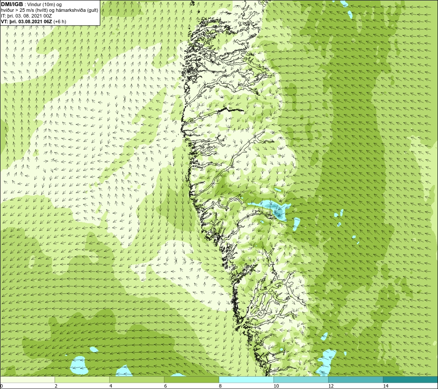Click the 4–6 m/s medium green legend segment
This screenshot has height=389, width=438.
point(137,380)
